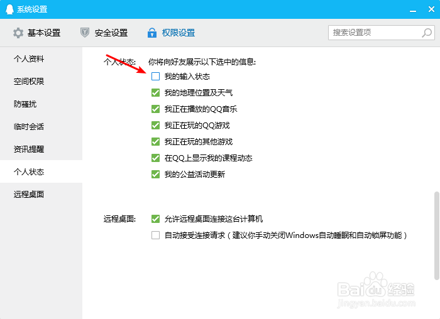Click the vertical scrollbar thumb
440x319 pixels.
tap(436, 235)
